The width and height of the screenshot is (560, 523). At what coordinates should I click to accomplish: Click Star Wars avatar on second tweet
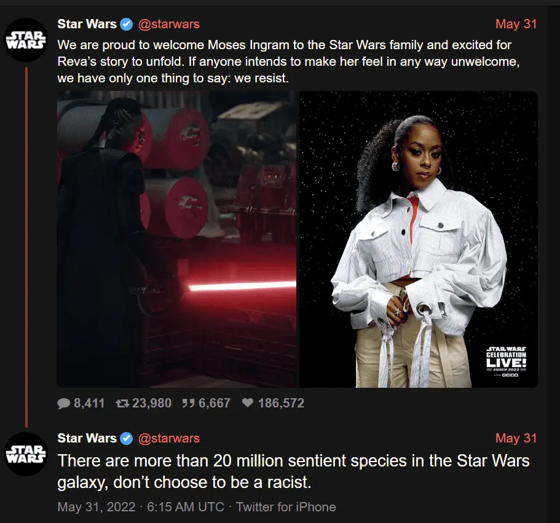26,454
